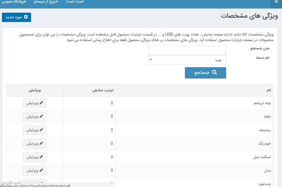Click pencil icon in the اسکلت مبل row
The width and height of the screenshot is (282, 187).
[x=41, y=157]
